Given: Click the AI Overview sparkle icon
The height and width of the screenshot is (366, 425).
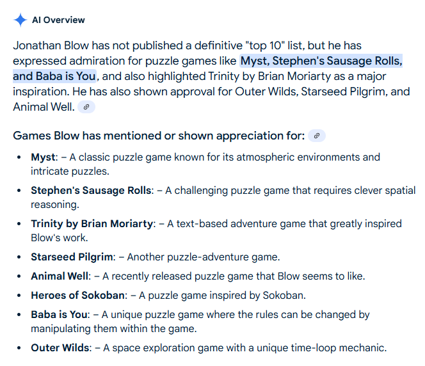Looking at the screenshot, I should point(20,20).
